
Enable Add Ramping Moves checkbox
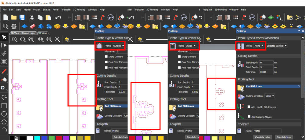(x=249, y=117)
